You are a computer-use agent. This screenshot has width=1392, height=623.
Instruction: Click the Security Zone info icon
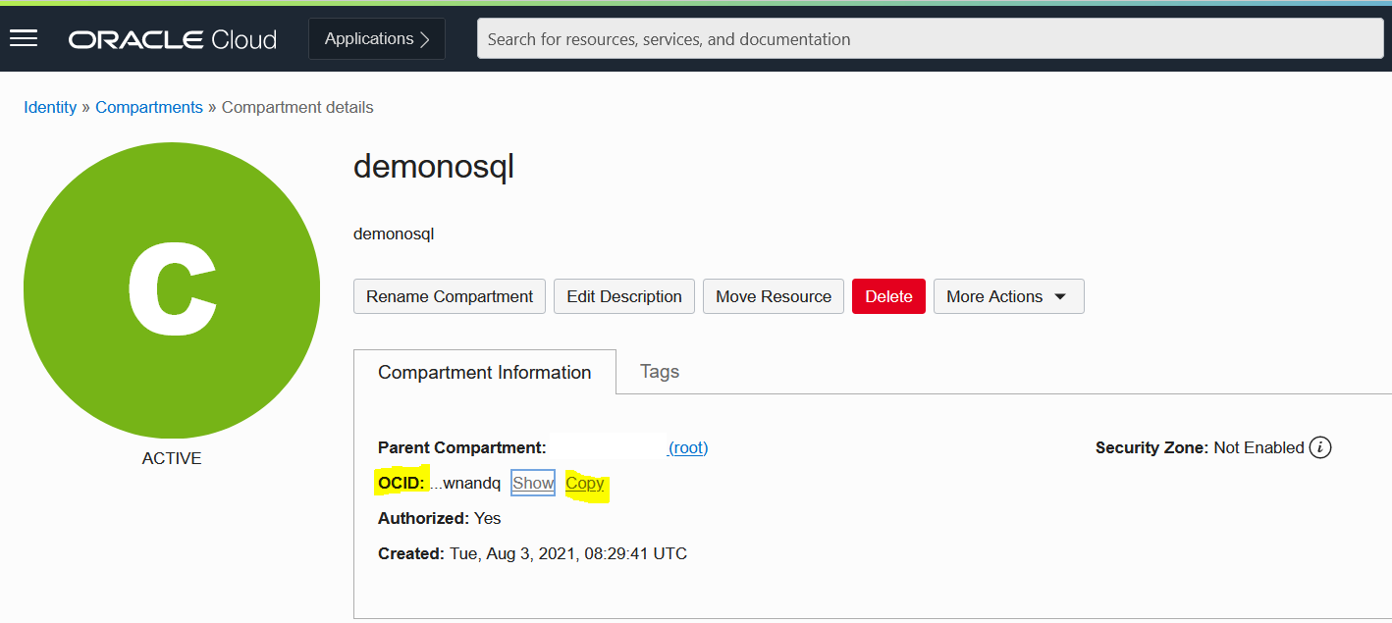[x=1321, y=447]
